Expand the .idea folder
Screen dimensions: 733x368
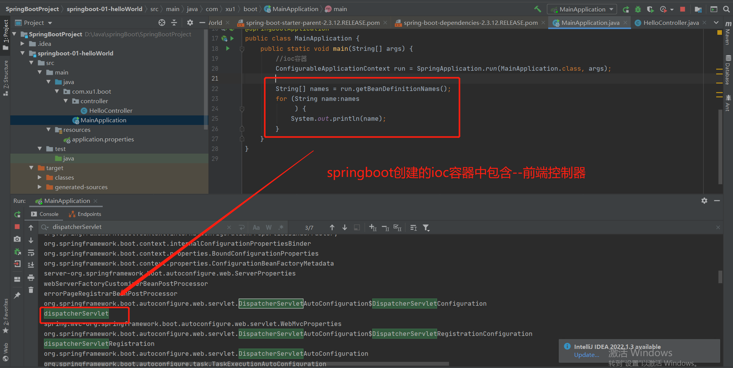(x=23, y=44)
